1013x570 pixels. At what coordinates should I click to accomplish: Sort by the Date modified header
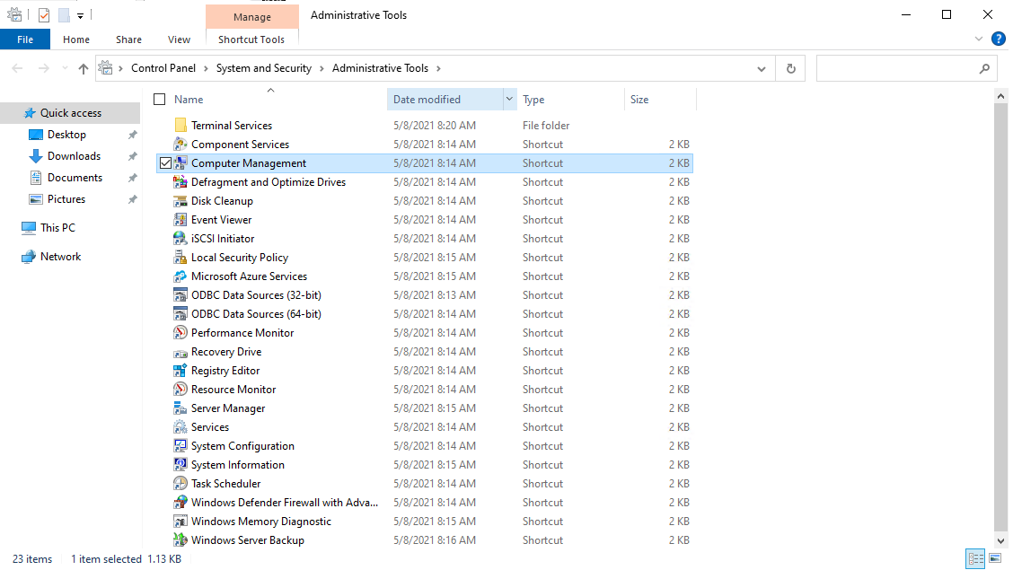click(427, 100)
